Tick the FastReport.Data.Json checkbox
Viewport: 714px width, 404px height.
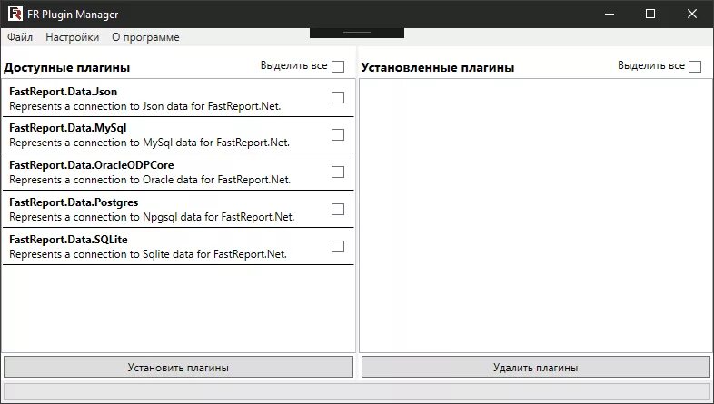338,98
